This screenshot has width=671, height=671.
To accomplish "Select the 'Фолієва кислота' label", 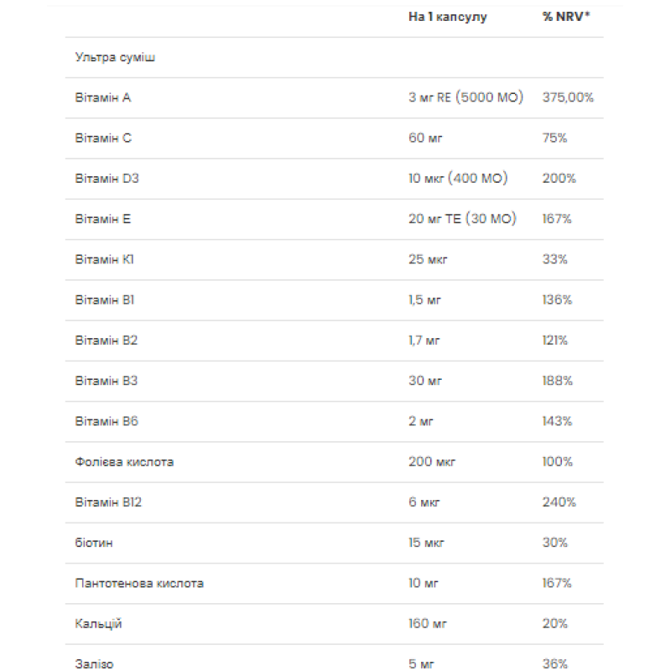I will click(124, 462).
